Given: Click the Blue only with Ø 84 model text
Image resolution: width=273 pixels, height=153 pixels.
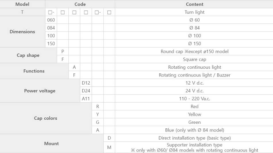Looking at the screenshot, I should pyautogui.click(x=195, y=130).
